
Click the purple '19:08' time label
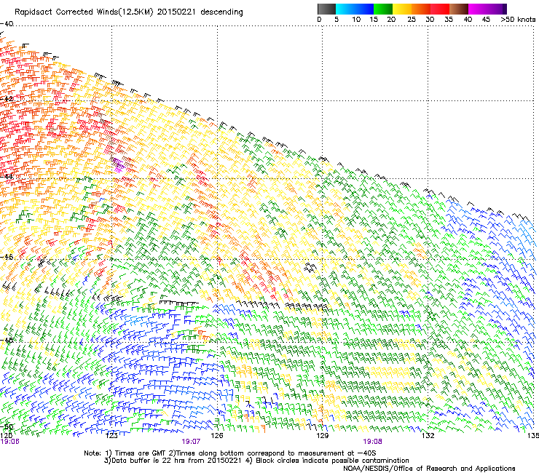click(x=372, y=442)
